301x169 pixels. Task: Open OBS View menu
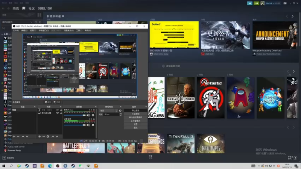tap(33, 30)
